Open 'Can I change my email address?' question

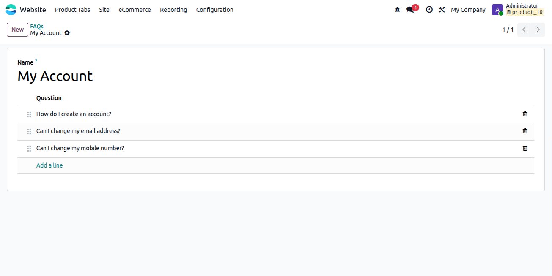[x=78, y=131]
